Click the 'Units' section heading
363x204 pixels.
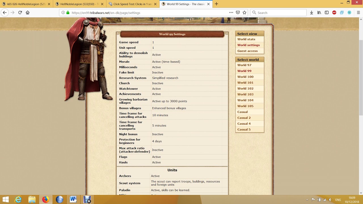pyautogui.click(x=172, y=170)
